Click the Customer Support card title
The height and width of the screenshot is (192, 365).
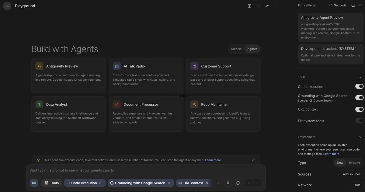(216, 66)
